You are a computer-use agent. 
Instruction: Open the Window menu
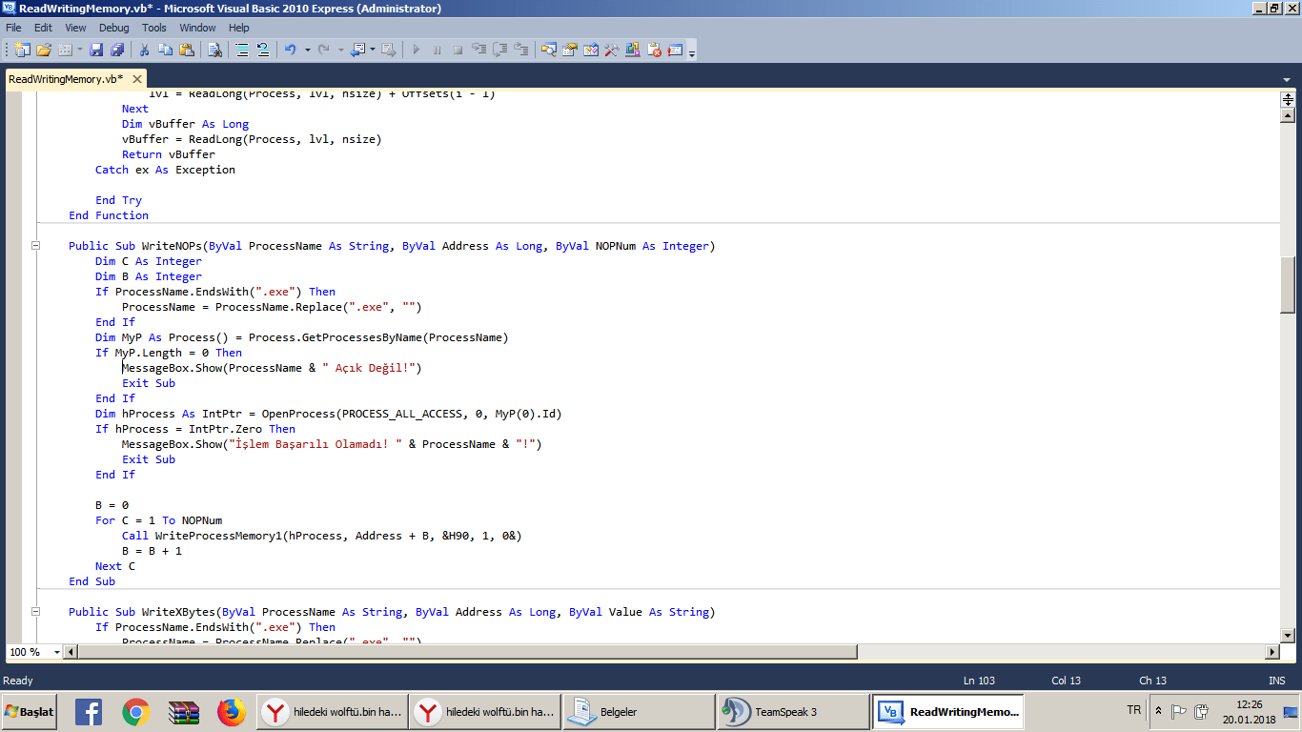point(198,28)
